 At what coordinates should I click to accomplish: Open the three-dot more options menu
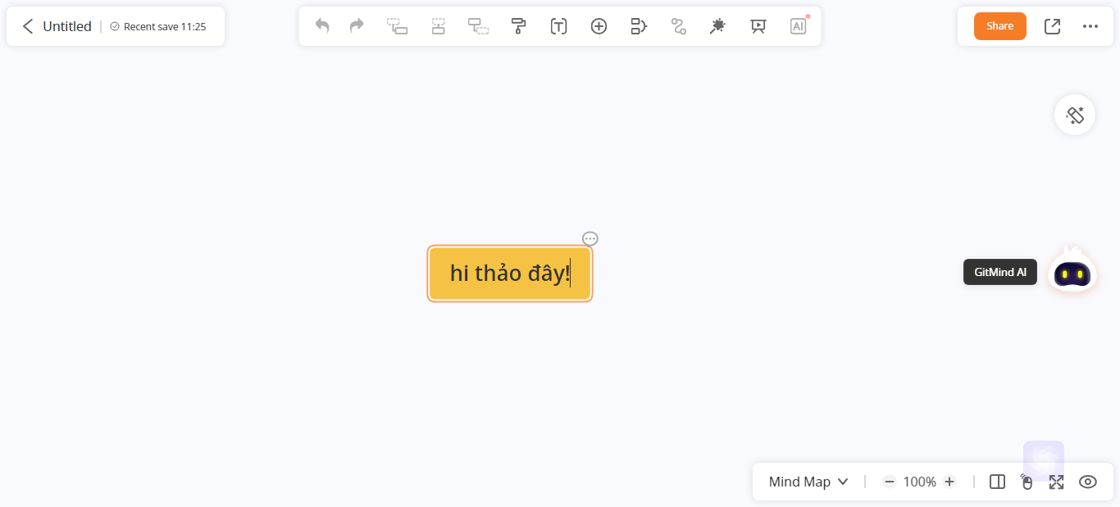(x=1090, y=26)
